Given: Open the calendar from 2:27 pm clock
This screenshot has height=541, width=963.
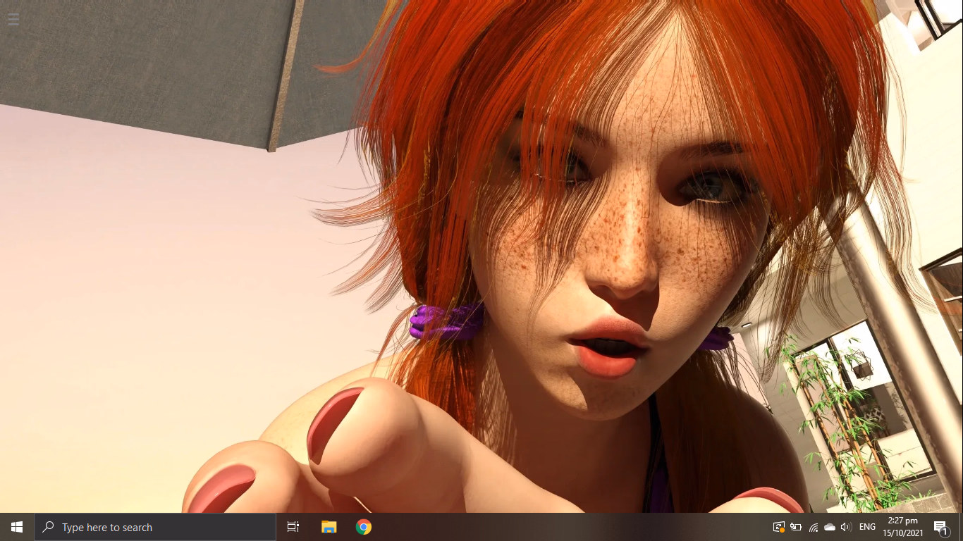Looking at the screenshot, I should click(903, 527).
